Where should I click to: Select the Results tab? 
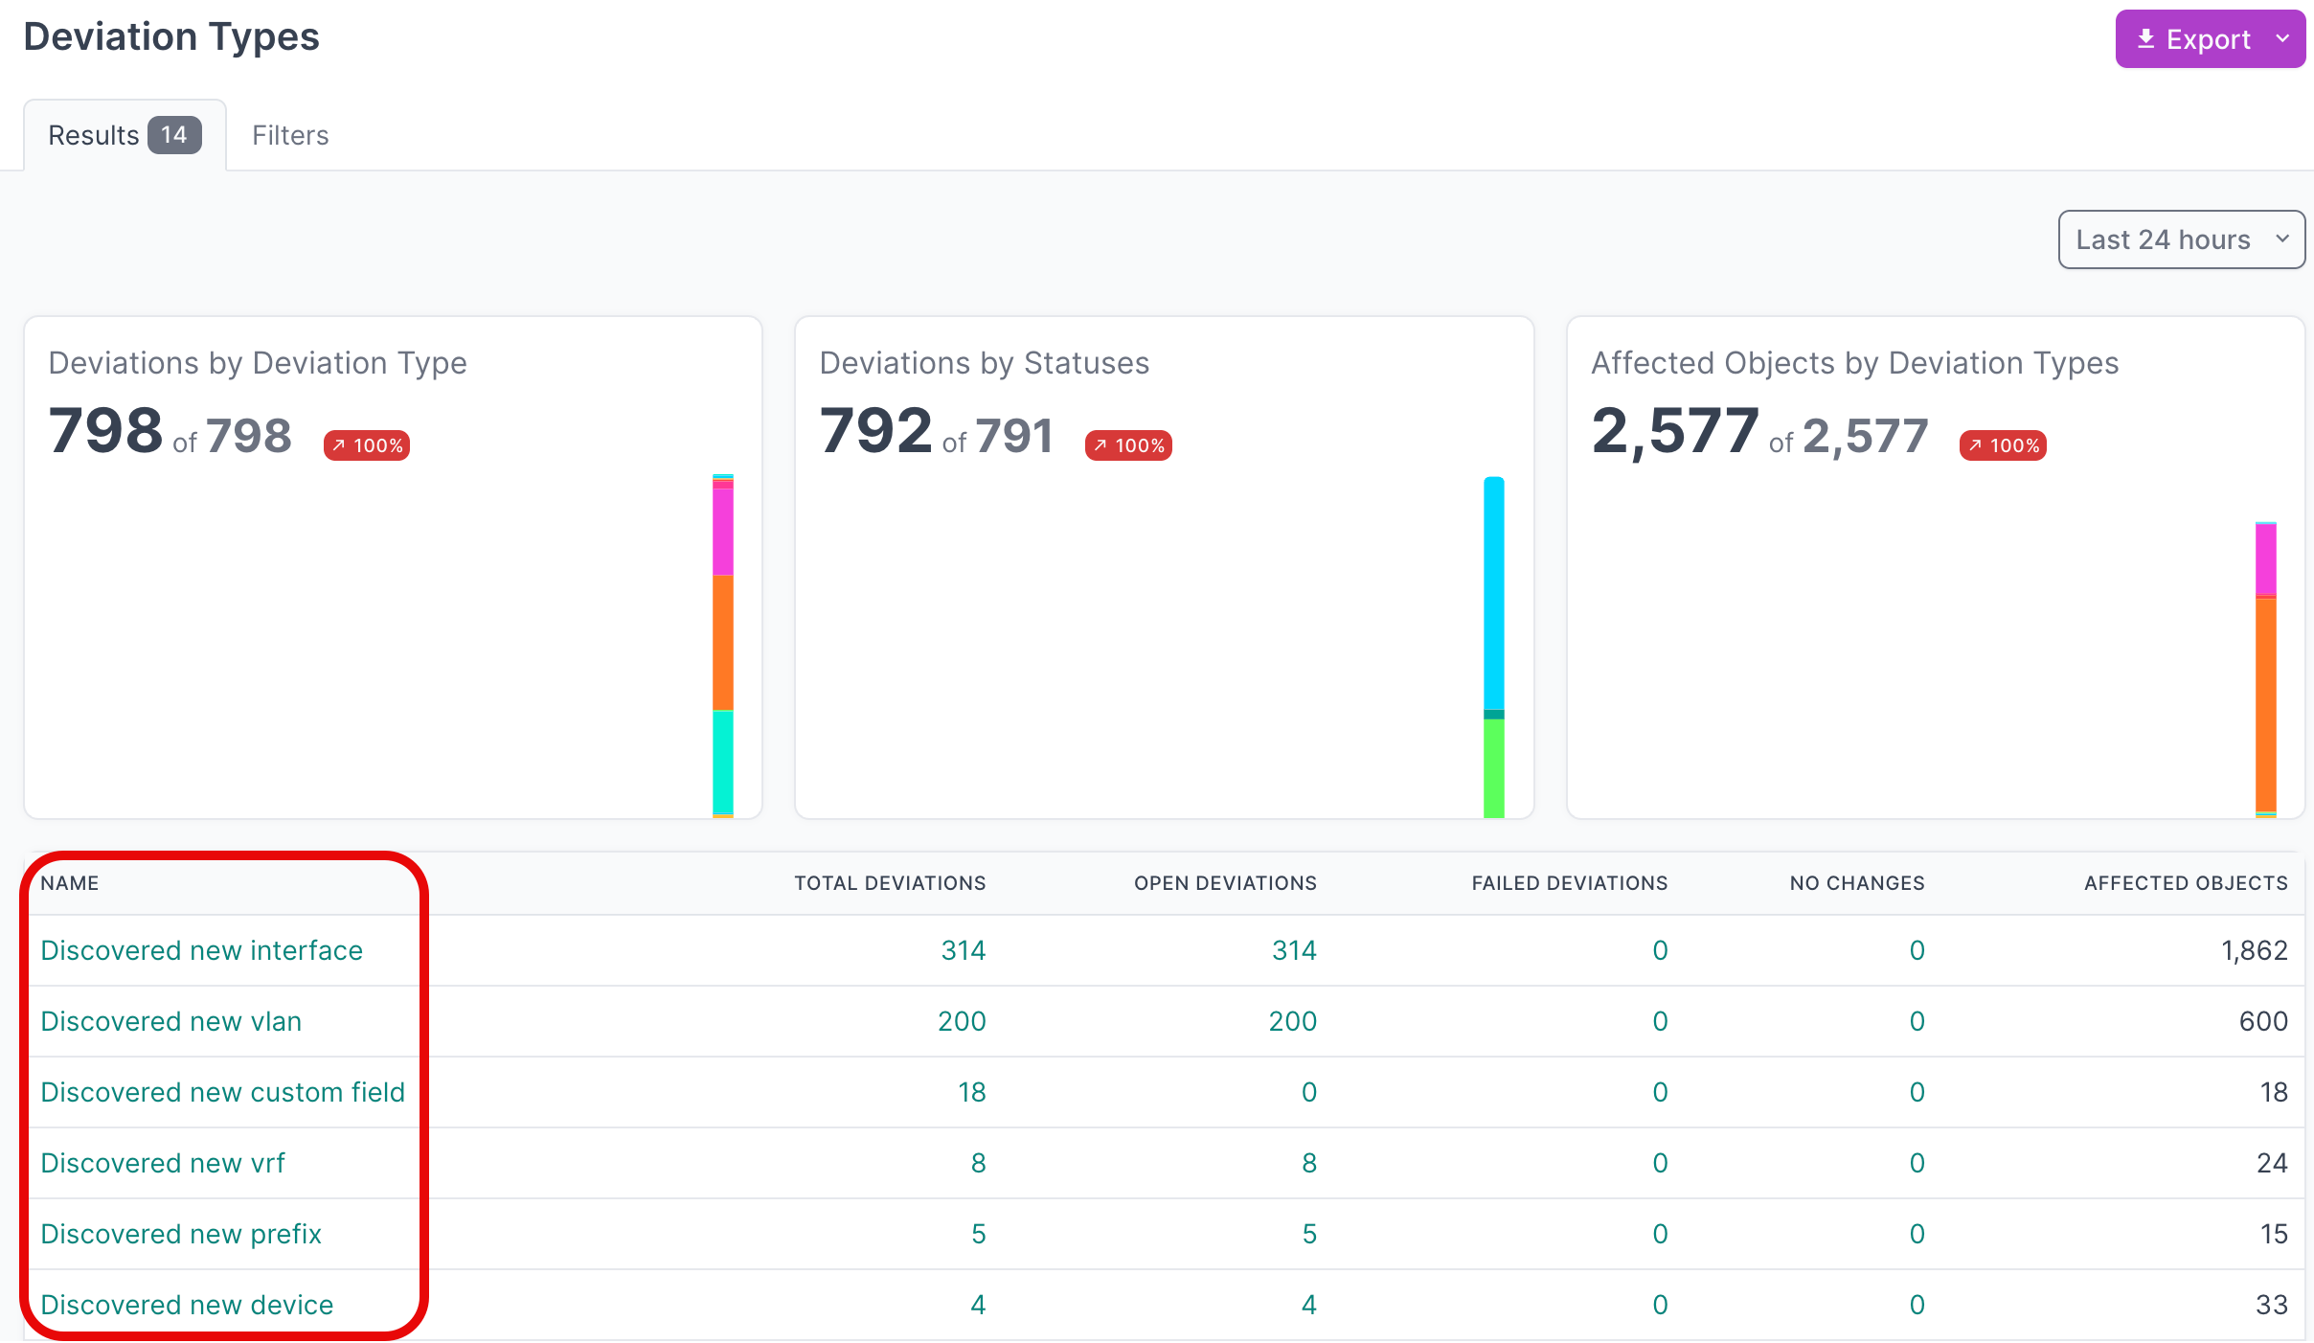tap(94, 135)
